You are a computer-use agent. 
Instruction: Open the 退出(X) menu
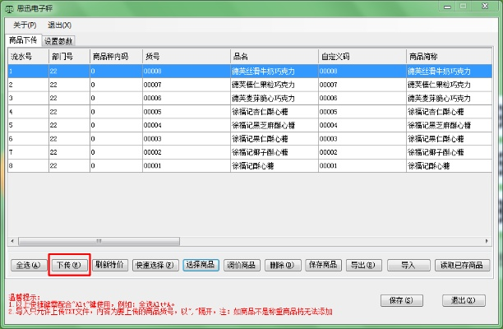click(59, 25)
